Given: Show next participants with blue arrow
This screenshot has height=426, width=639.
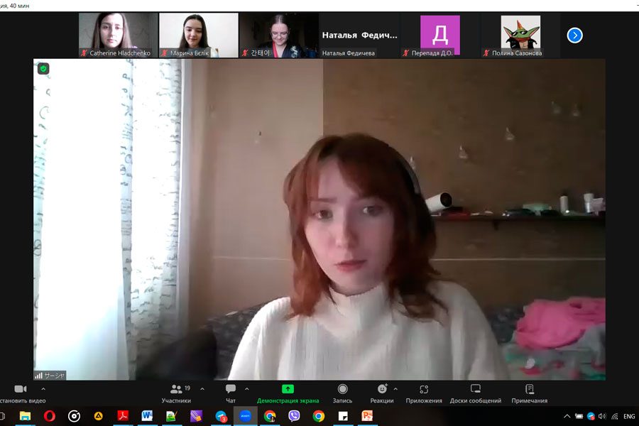Looking at the screenshot, I should [574, 35].
